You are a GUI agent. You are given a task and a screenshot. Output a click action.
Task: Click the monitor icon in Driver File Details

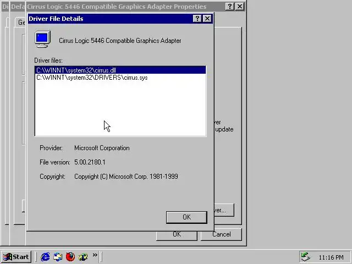(x=43, y=40)
